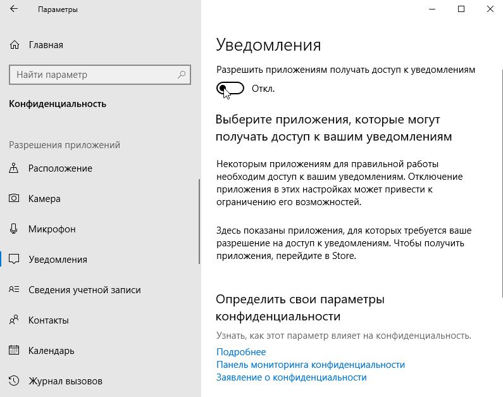Click the Location pin icon
This screenshot has width=503, height=397.
pos(14,168)
